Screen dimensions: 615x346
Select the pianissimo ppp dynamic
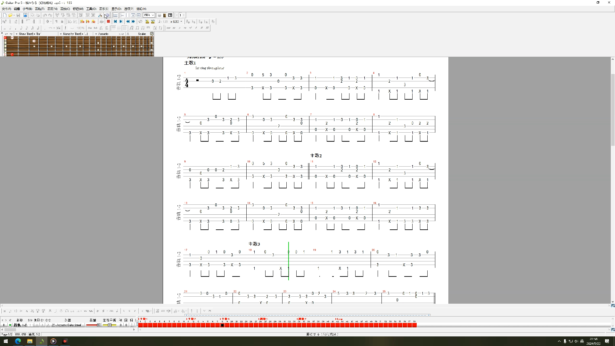168,28
